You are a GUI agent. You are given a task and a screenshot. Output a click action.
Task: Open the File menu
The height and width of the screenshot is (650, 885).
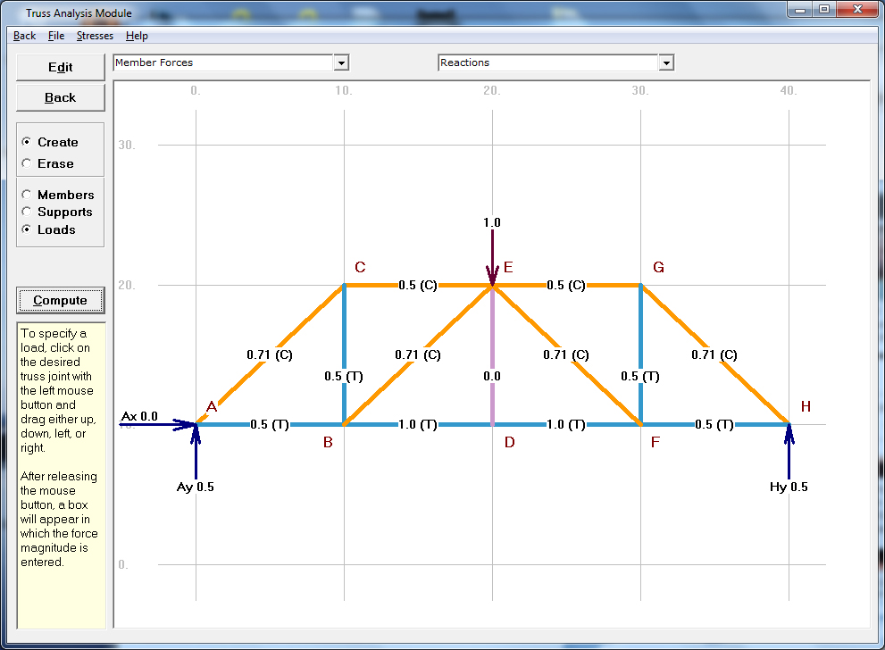pyautogui.click(x=55, y=36)
